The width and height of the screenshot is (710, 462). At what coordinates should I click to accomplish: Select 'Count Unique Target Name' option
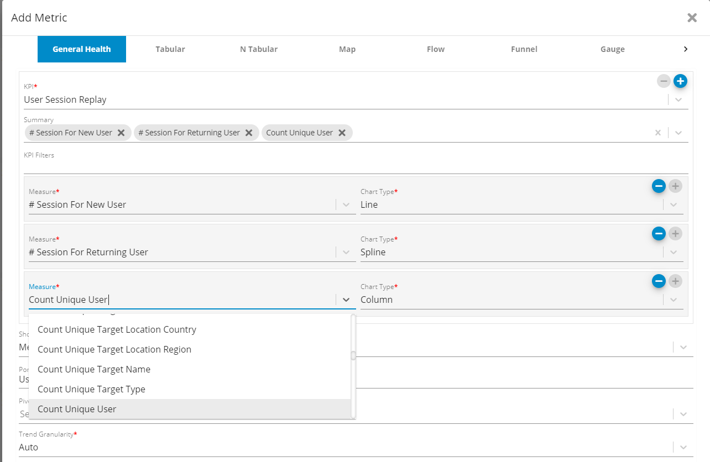tap(94, 369)
